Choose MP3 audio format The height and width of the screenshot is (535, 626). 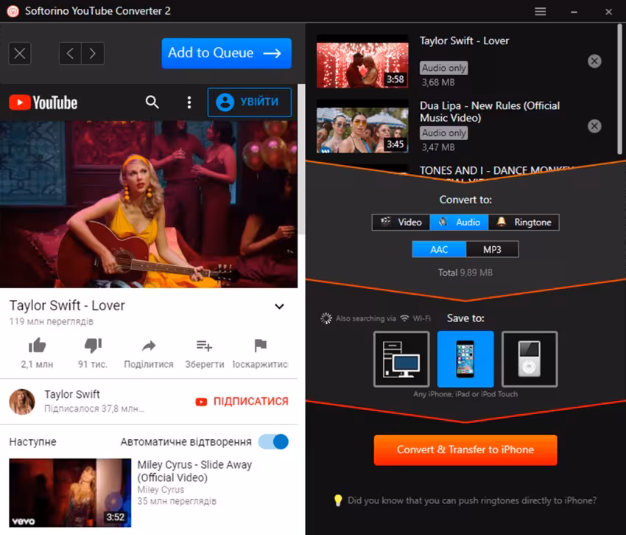pos(492,249)
